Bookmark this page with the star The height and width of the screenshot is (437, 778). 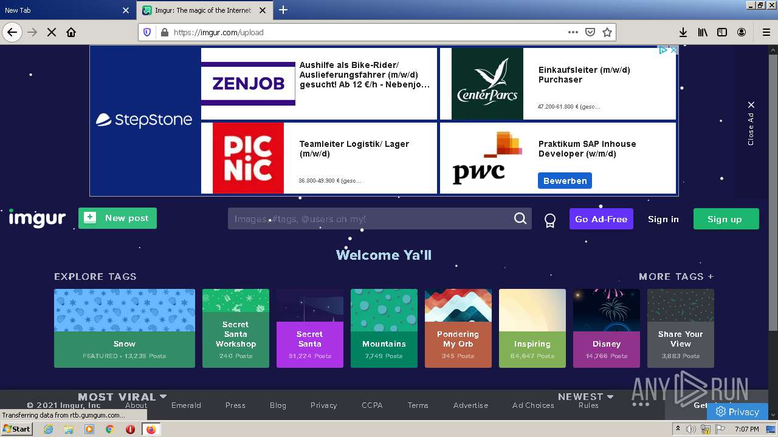(607, 32)
